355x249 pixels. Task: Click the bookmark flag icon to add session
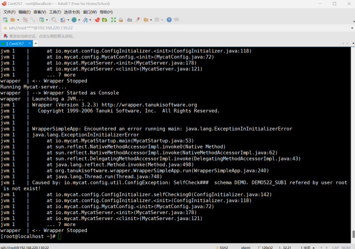pyautogui.click(x=5, y=36)
